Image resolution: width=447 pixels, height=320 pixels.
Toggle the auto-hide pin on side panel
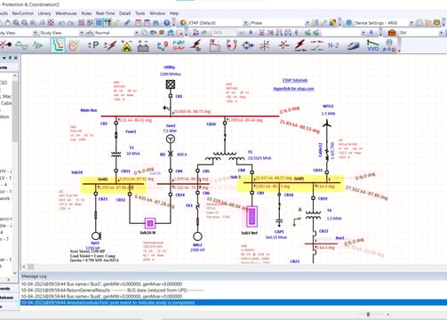tap(10, 58)
